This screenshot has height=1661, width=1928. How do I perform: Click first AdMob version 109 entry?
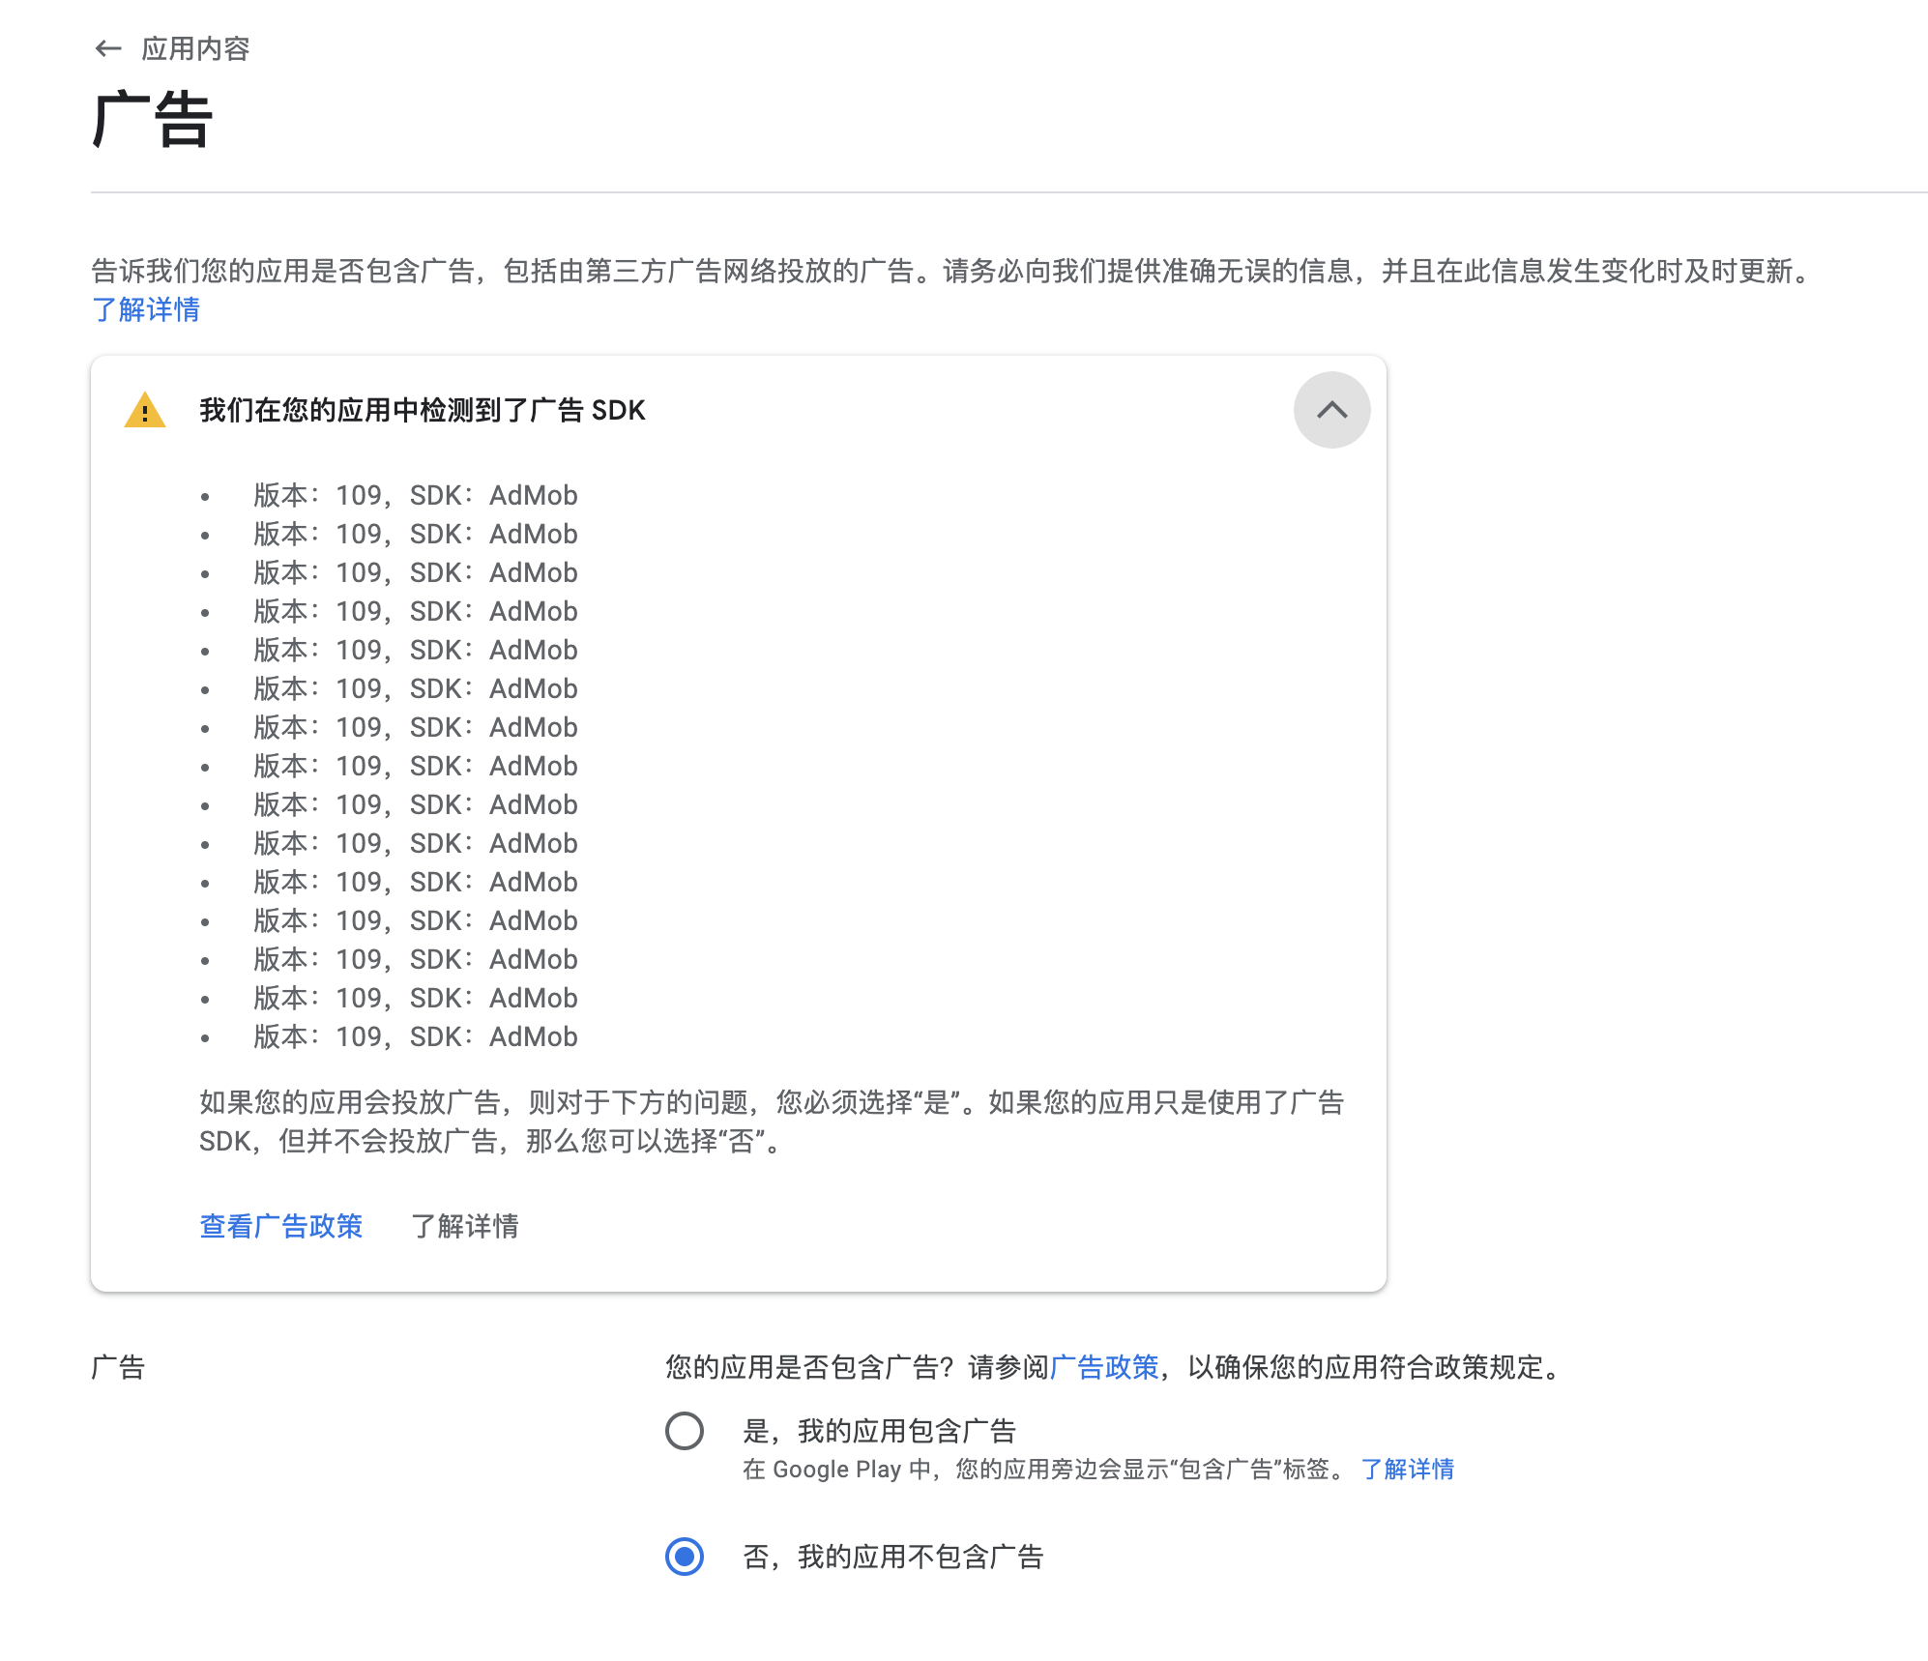pyautogui.click(x=416, y=495)
